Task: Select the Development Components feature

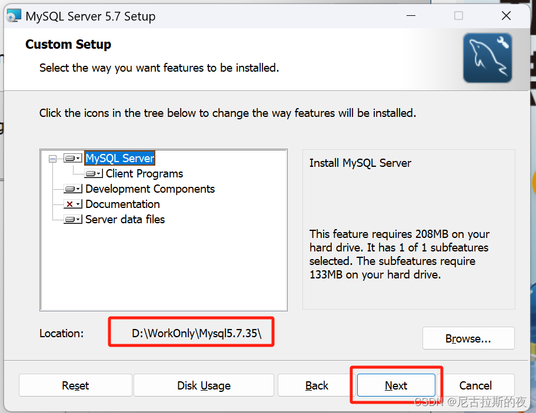Action: [150, 189]
